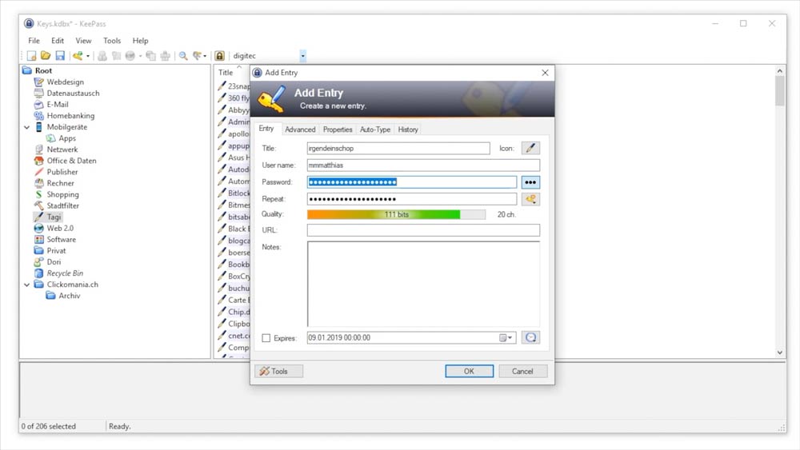Open the File menu
800x450 pixels.
(x=34, y=41)
